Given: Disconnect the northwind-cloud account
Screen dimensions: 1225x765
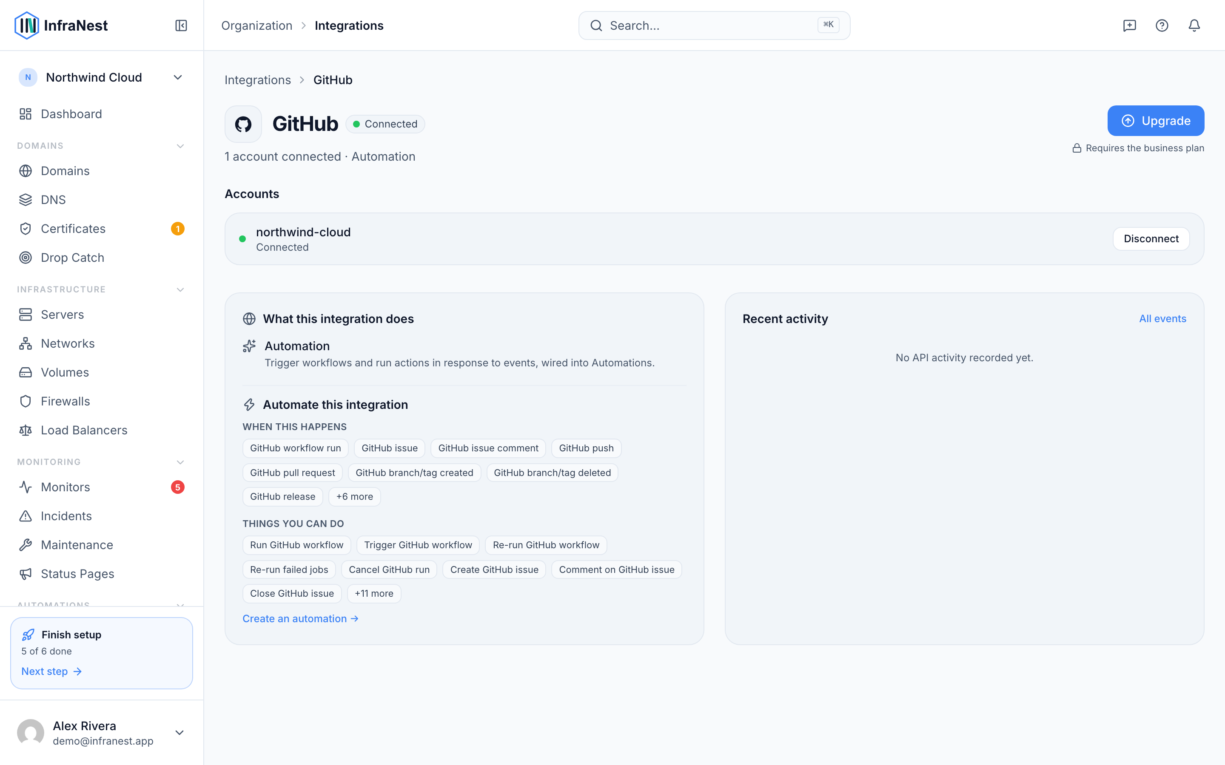Looking at the screenshot, I should [1151, 239].
